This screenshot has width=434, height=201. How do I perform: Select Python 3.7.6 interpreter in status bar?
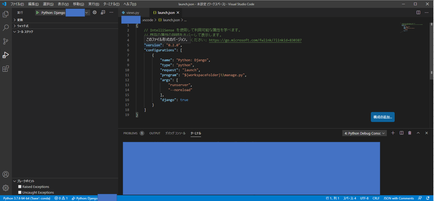(x=27, y=198)
